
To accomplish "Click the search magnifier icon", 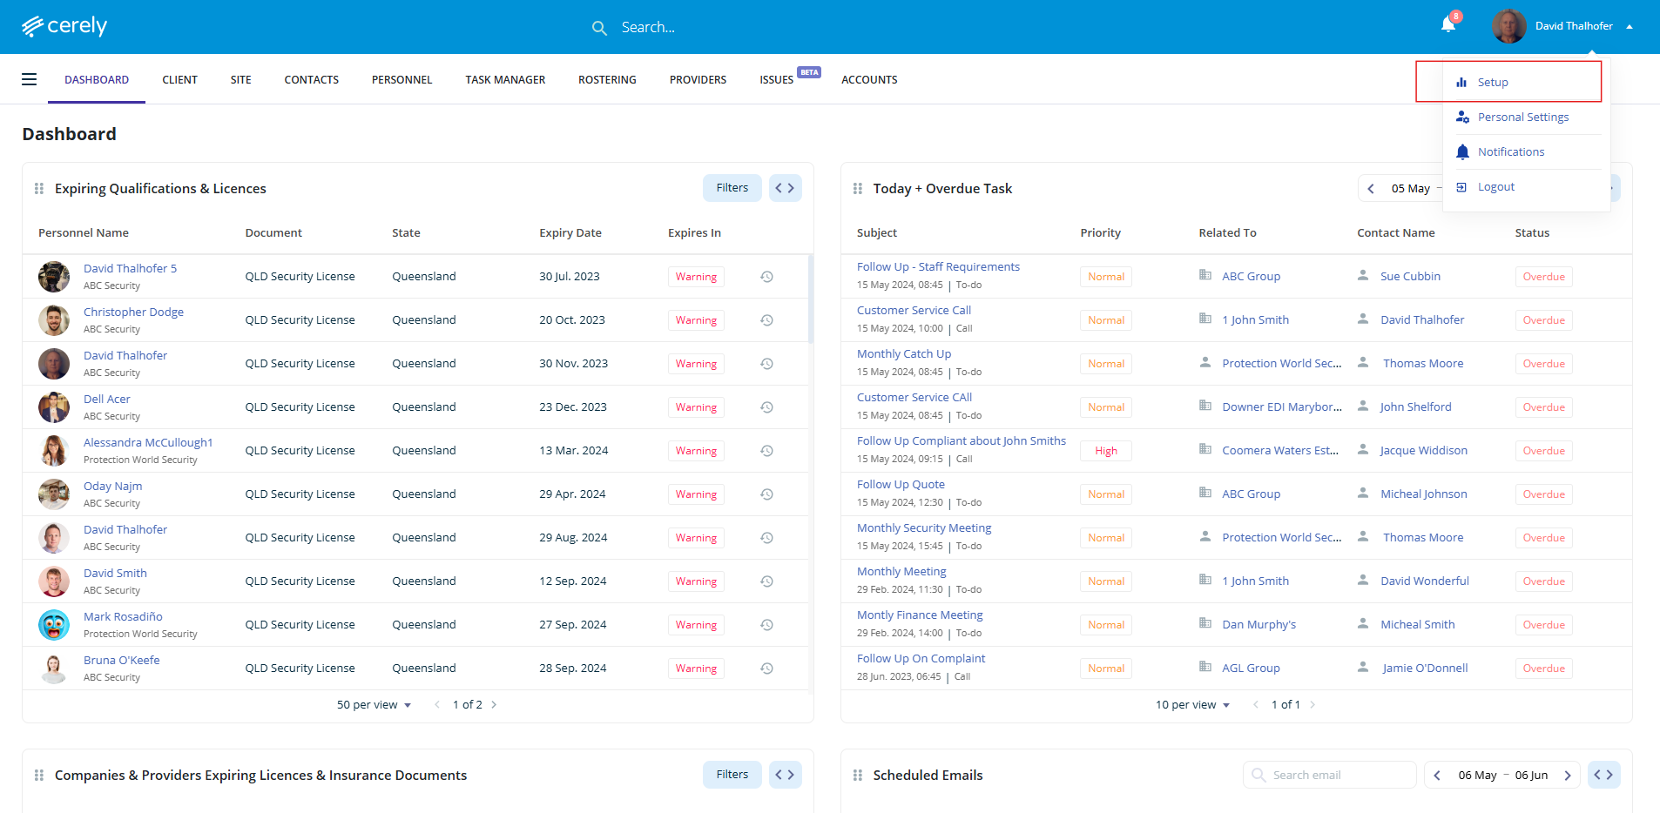I will pos(599,28).
